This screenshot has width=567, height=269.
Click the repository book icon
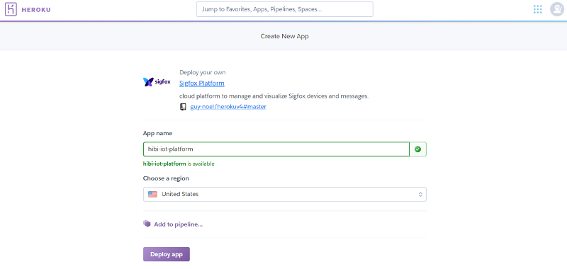pos(183,107)
